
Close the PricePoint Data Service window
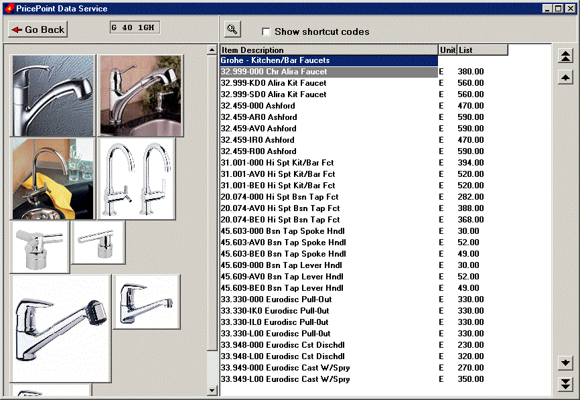tap(571, 9)
